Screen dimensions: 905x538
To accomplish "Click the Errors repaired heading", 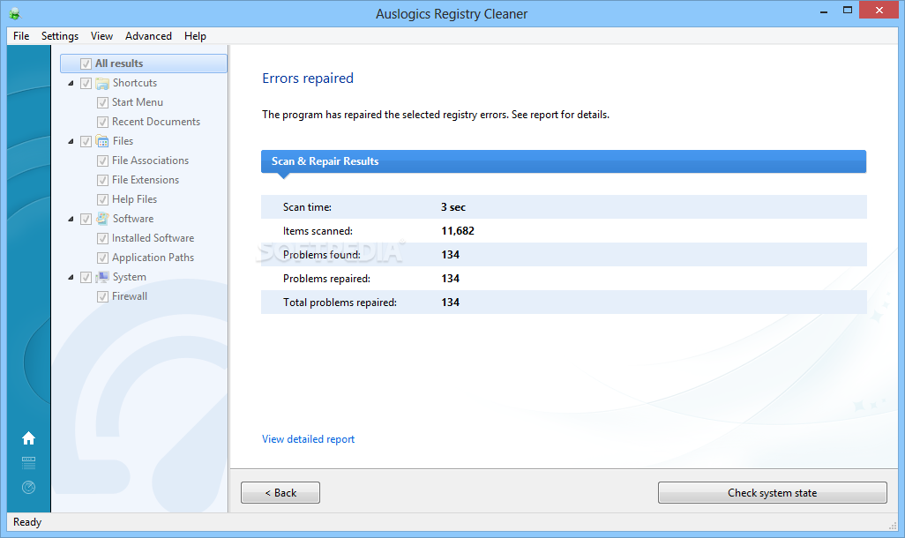I will [x=308, y=78].
